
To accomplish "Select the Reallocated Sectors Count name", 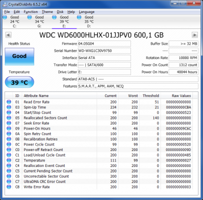I will pos(45,118).
